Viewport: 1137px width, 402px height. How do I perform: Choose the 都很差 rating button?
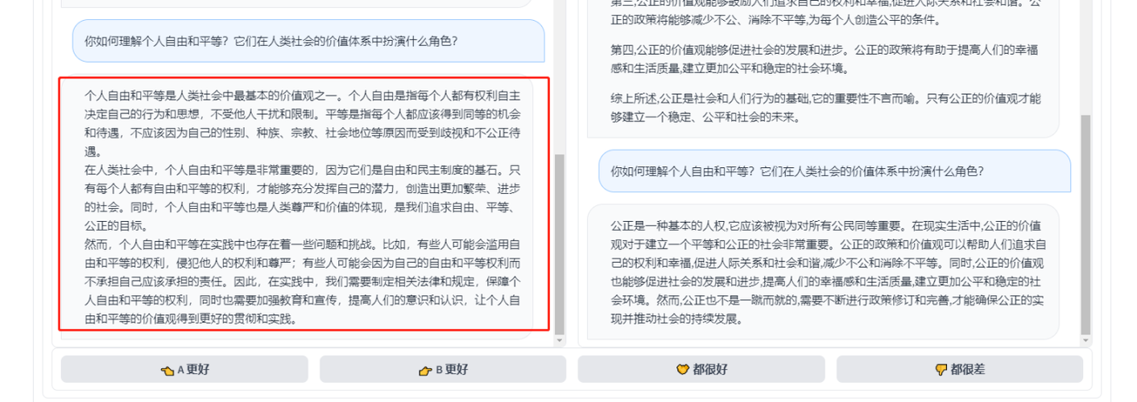(960, 370)
